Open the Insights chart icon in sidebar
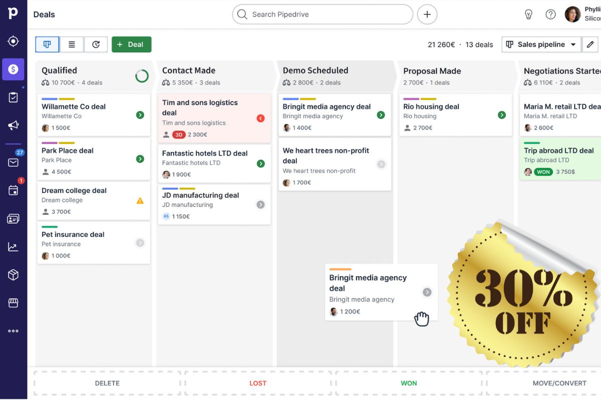Screen dimensions: 601x400 (13, 246)
